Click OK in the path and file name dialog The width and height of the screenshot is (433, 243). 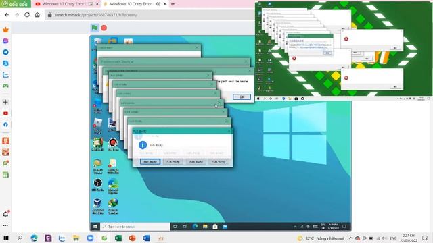[x=242, y=97]
